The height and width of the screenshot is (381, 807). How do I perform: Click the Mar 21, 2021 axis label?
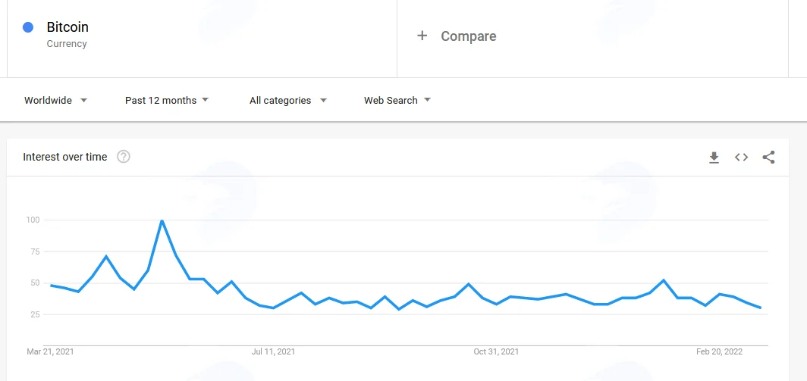pos(50,351)
